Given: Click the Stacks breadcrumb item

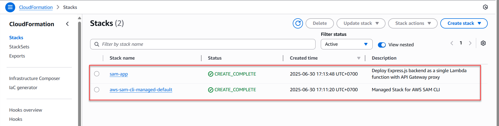Looking at the screenshot, I should pyautogui.click(x=70, y=7).
